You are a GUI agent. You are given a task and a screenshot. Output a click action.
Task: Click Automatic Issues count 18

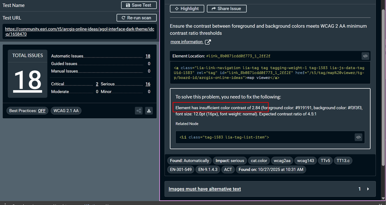coord(148,56)
